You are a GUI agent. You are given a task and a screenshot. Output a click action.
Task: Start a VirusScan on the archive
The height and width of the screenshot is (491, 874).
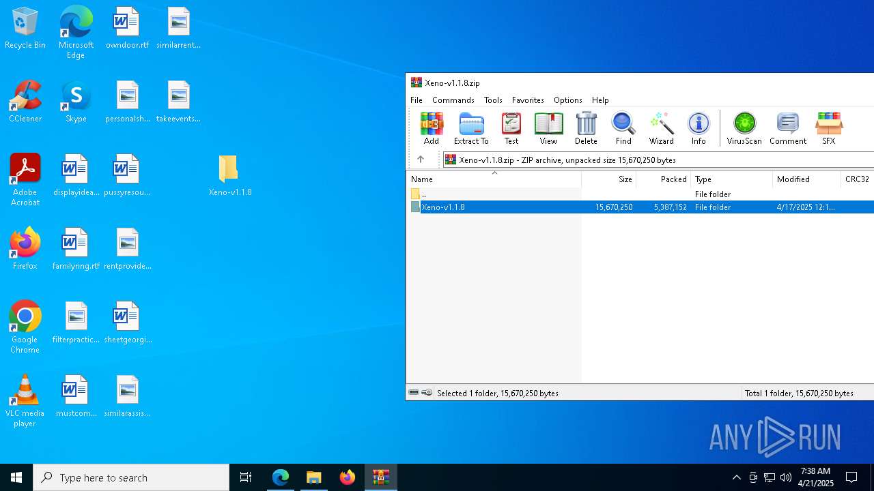coord(744,128)
